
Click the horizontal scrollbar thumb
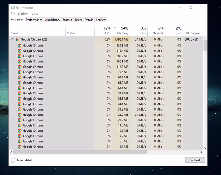coord(80,152)
